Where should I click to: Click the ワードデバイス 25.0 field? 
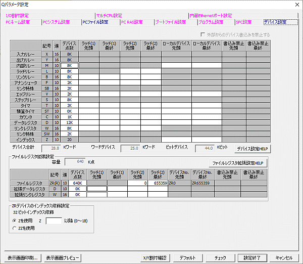[130, 148]
